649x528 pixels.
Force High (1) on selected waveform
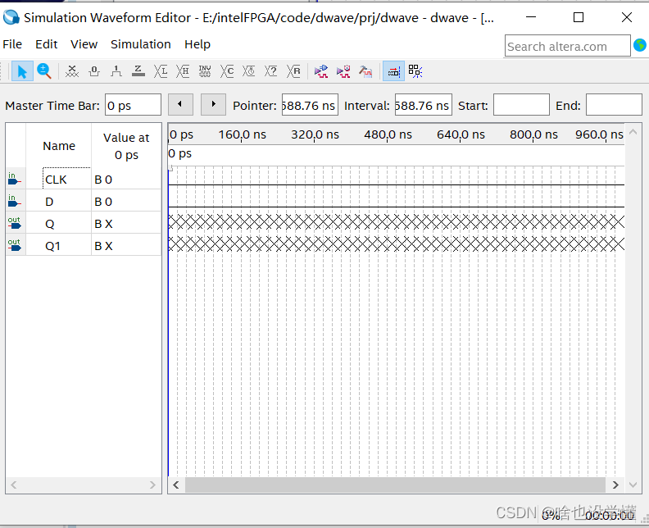tap(116, 71)
